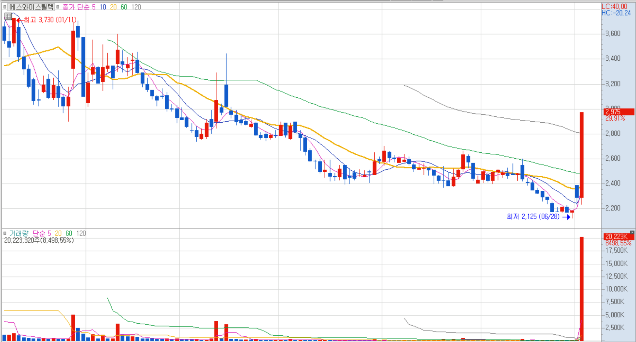
Task: Click the 17,500K volume axis label
Action: point(617,250)
